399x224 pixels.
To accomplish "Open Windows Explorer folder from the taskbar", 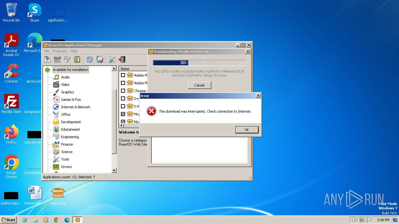I will point(35,220).
